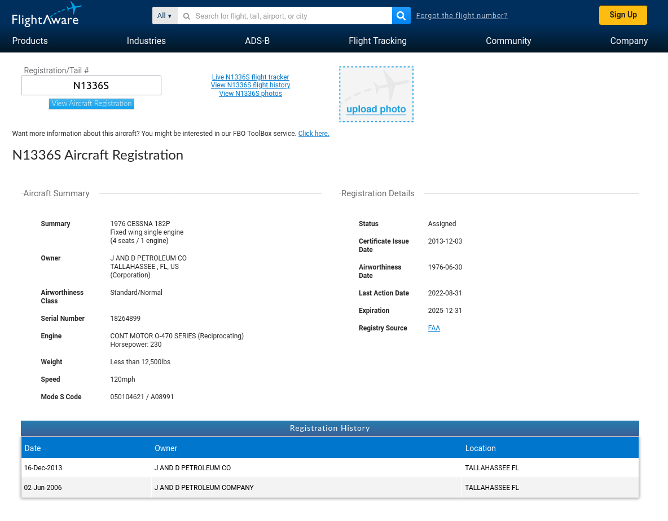Open View N1336S photos link
The image size is (668, 521).
pos(250,94)
